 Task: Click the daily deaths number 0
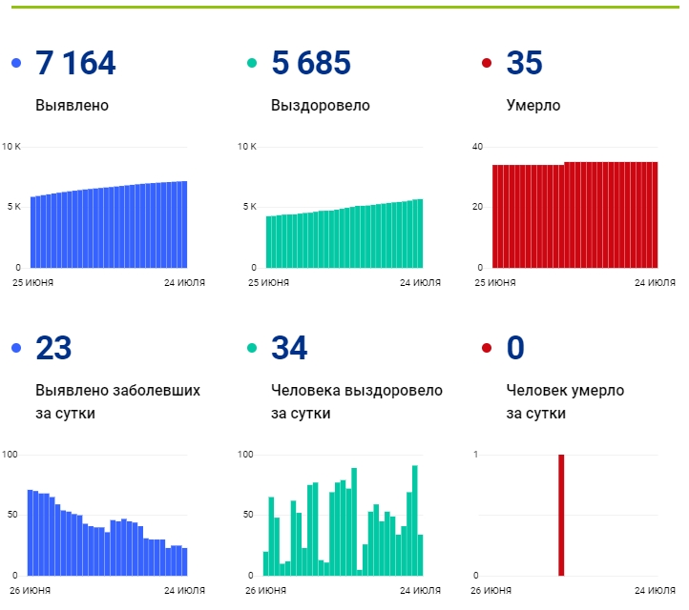click(515, 348)
